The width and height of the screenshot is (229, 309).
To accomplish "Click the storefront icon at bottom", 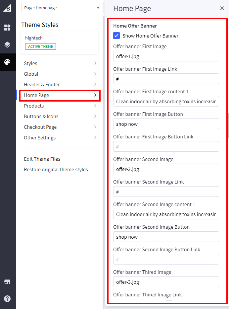I will (x=7, y=281).
